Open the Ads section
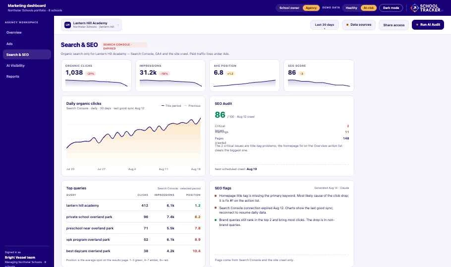 pos(27,44)
